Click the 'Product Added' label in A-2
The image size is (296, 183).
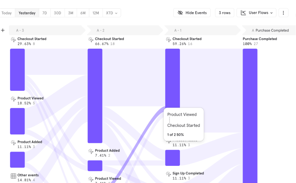click(107, 150)
